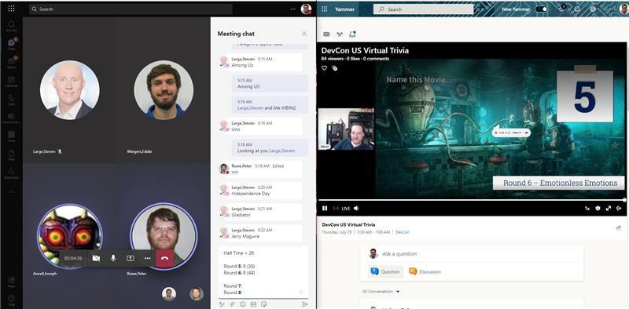
Task: Click the video progress bar
Action: click(473, 200)
